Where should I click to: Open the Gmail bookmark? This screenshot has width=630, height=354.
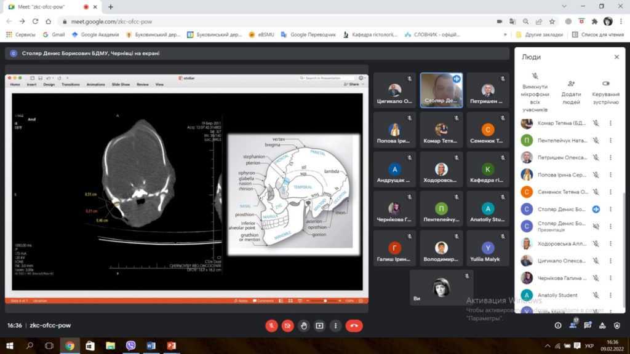coord(54,35)
